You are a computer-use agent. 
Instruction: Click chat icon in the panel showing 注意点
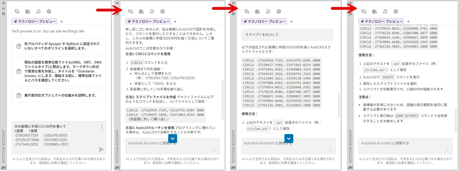[x=364, y=11]
